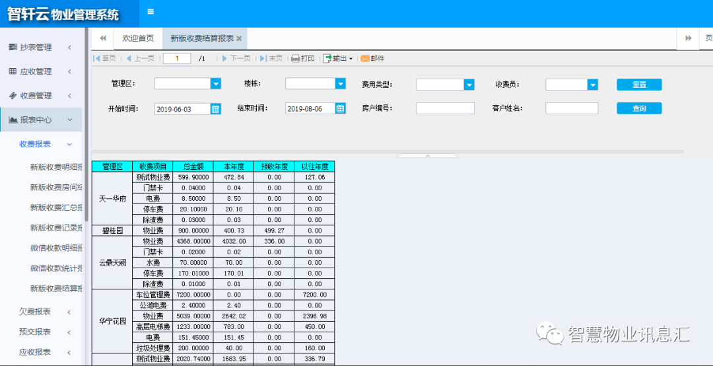713x366 pixels.
Task: Click 云鼎天阙 管理区 cell
Action: (112, 262)
